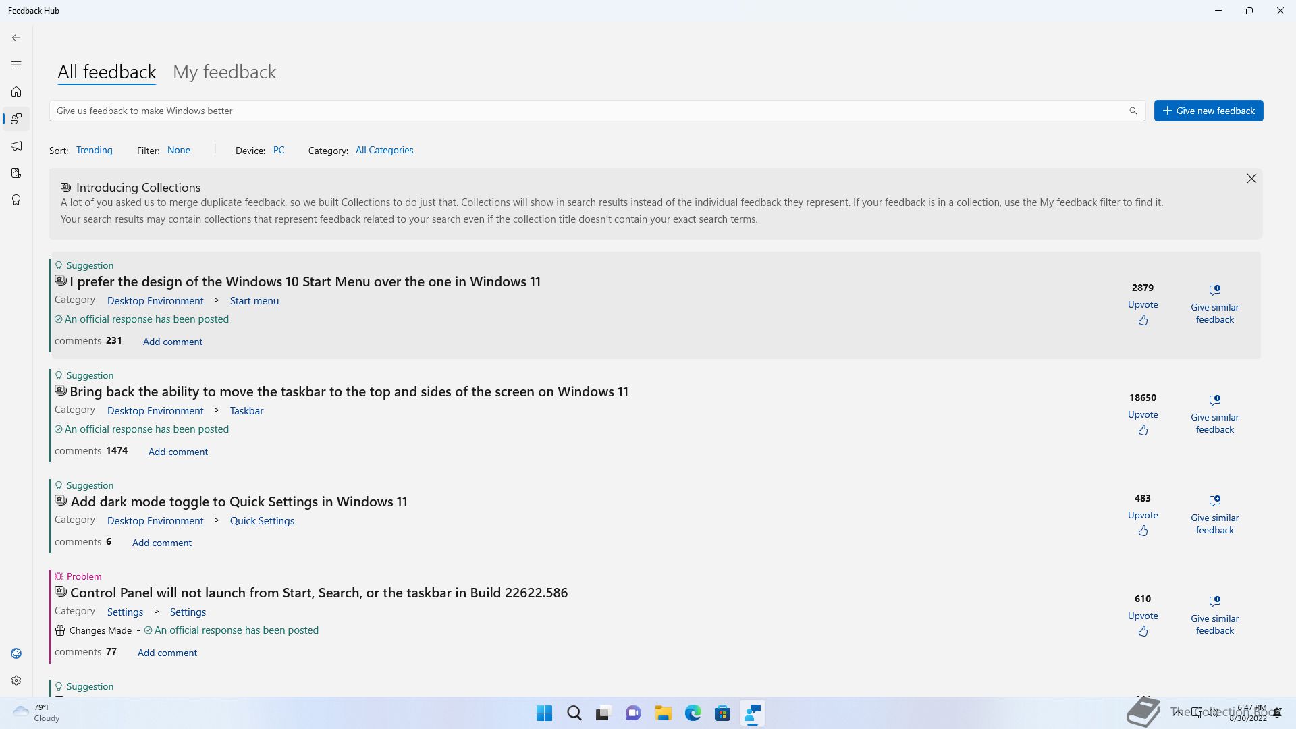Go back using the back arrow
This screenshot has height=729, width=1296.
(x=16, y=38)
